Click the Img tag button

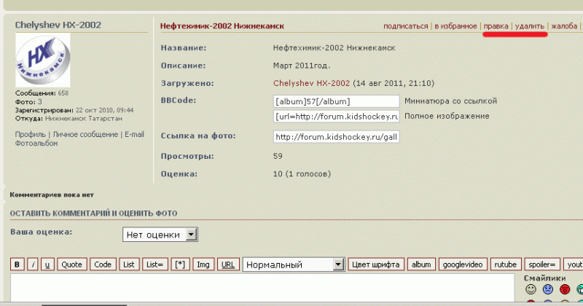pos(203,264)
